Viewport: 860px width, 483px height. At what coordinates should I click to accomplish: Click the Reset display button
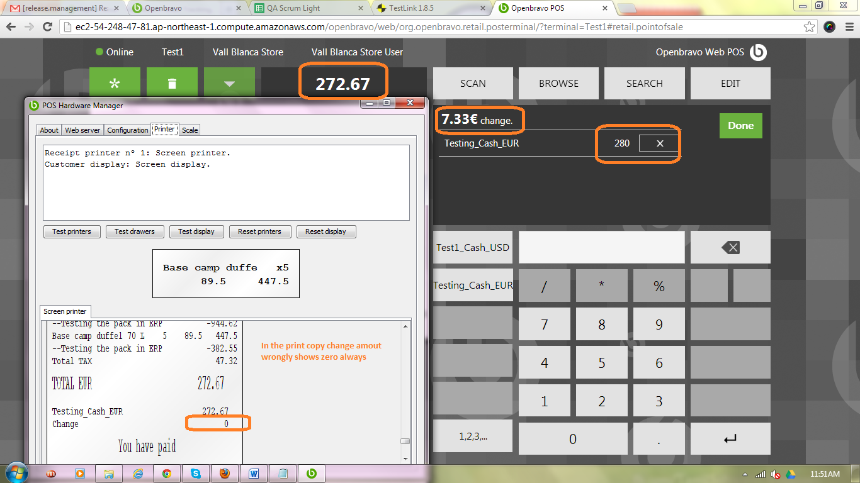pos(325,231)
